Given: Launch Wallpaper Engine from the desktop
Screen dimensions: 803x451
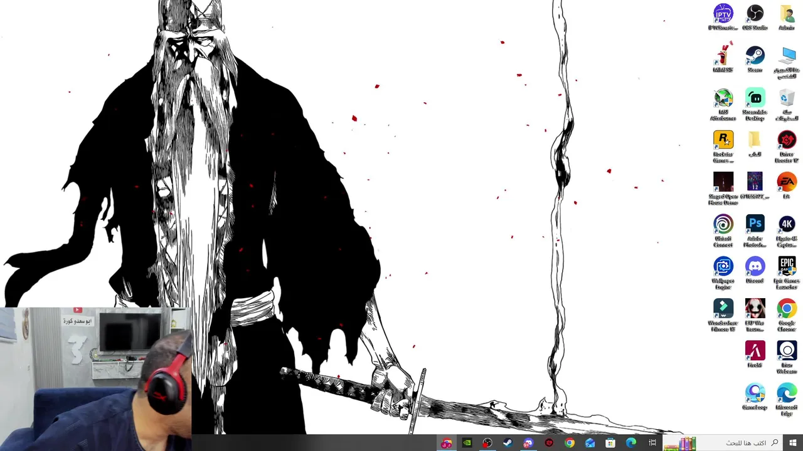Looking at the screenshot, I should coord(723,272).
